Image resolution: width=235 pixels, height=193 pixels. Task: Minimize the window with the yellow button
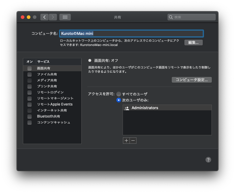[x=29, y=17]
